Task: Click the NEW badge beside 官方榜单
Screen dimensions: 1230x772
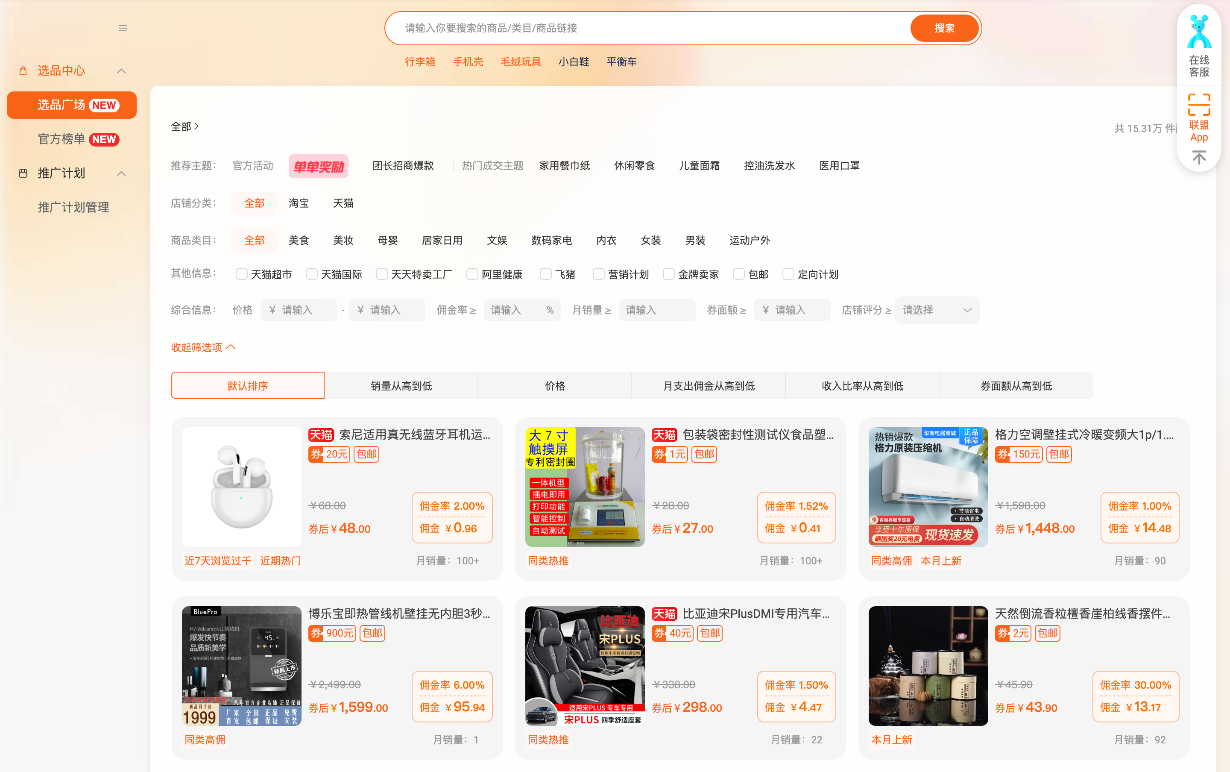Action: click(x=104, y=139)
